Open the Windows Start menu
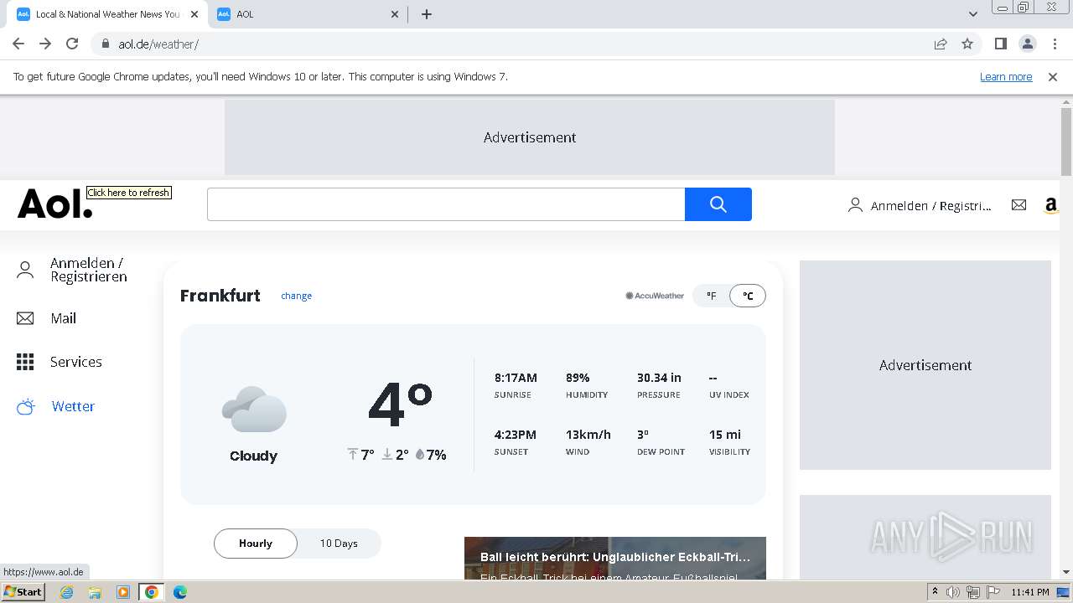 23,592
